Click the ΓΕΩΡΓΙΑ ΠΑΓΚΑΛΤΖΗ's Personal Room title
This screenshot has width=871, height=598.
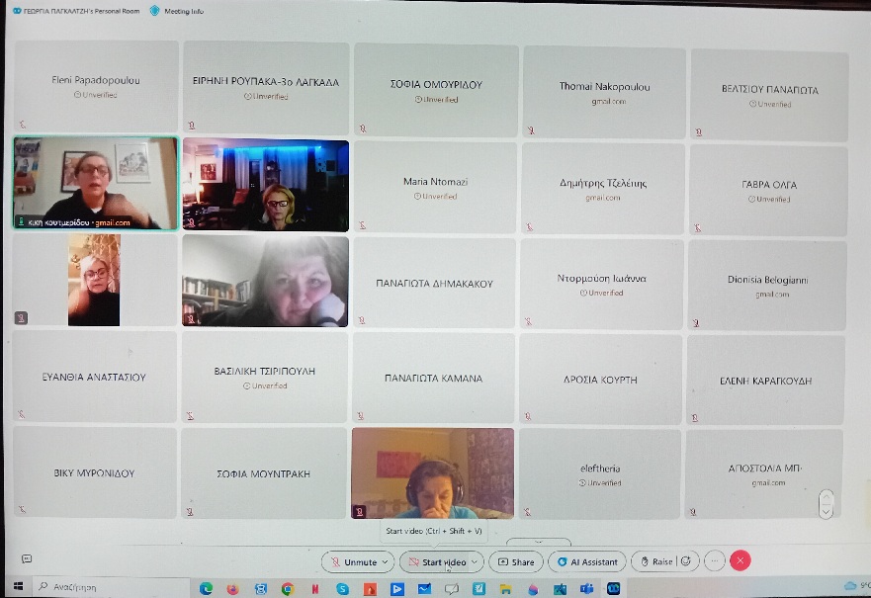pos(82,11)
